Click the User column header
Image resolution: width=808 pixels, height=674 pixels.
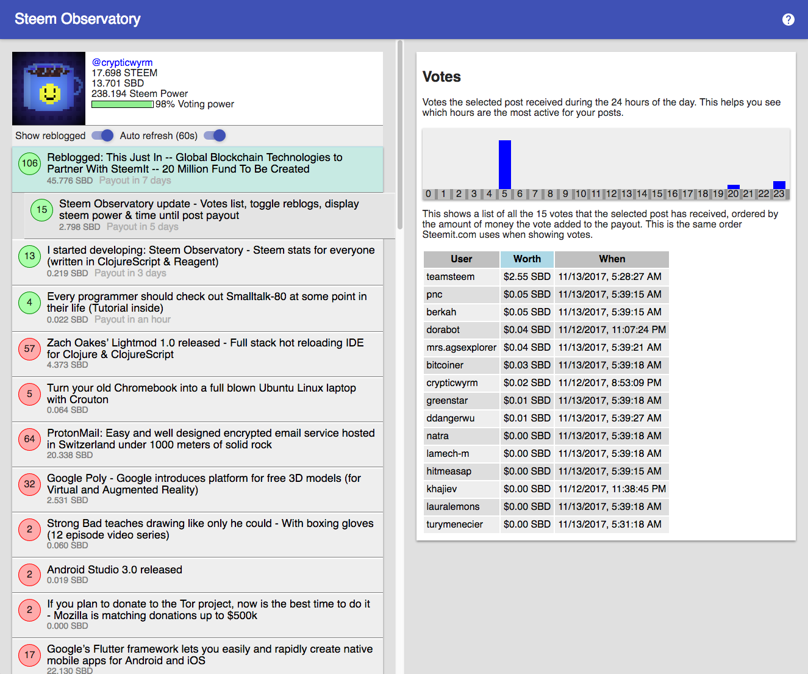coord(462,259)
